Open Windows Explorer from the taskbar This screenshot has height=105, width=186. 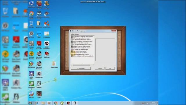(43, 103)
